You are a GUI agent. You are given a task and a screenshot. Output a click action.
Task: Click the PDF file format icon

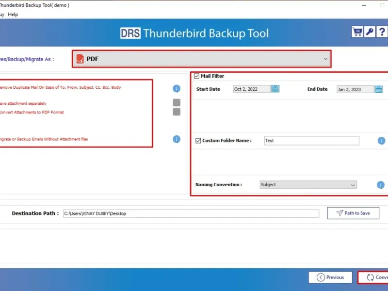pos(80,59)
